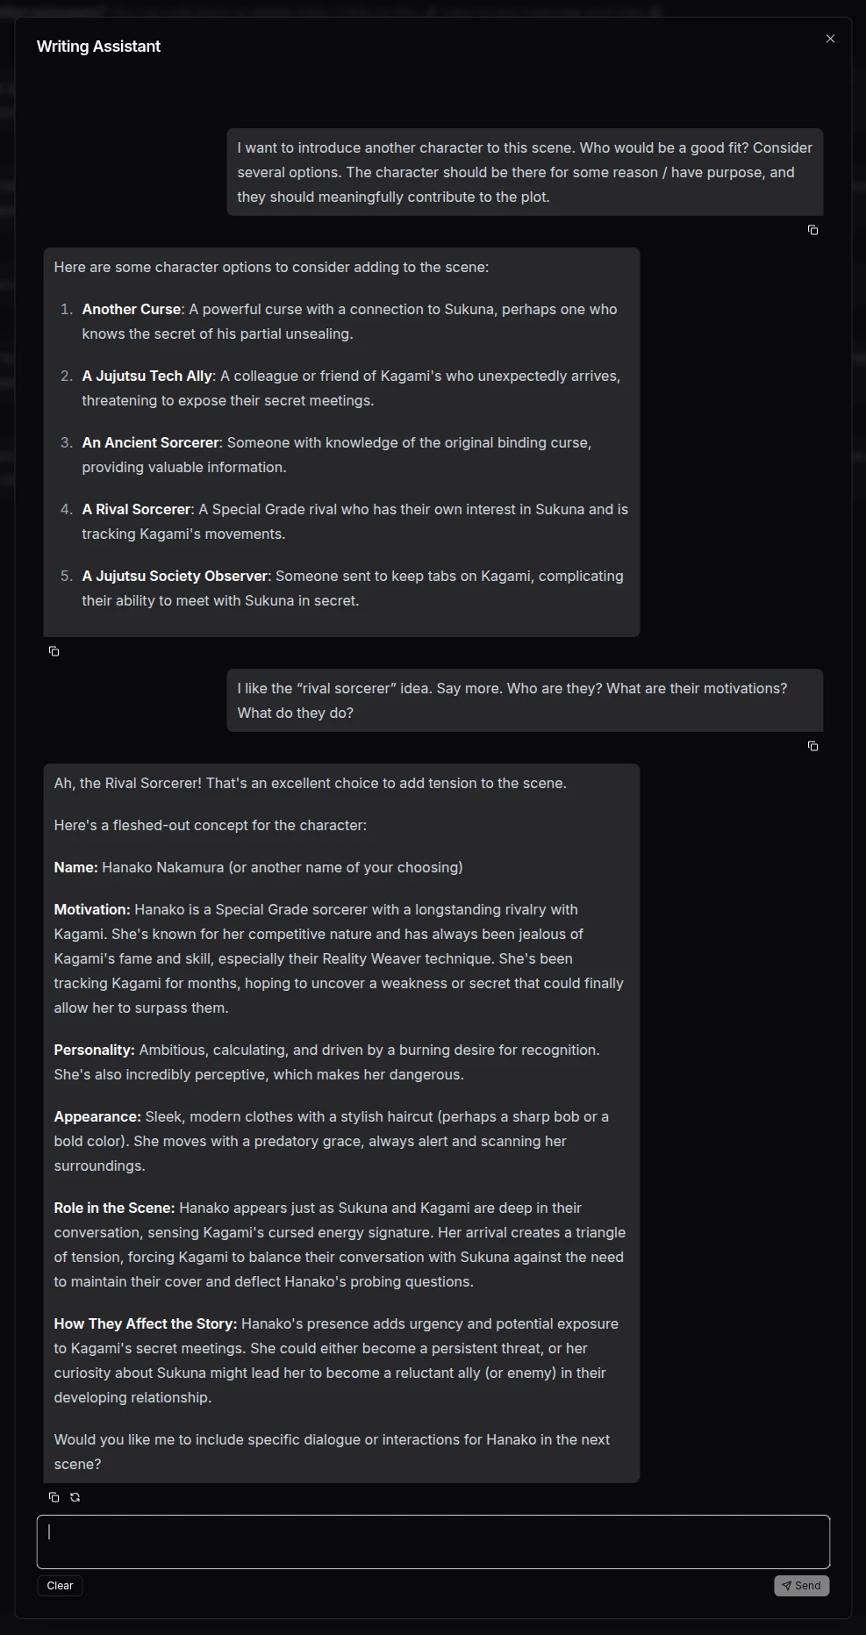Click the 'I like the rival sorcerer' bubble
Image resolution: width=866 pixels, height=1635 pixels.
[525, 700]
